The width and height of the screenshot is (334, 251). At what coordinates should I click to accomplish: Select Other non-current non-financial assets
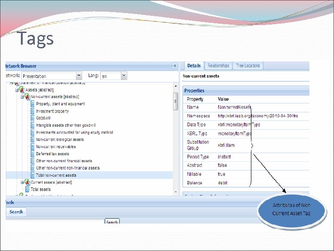(68, 168)
